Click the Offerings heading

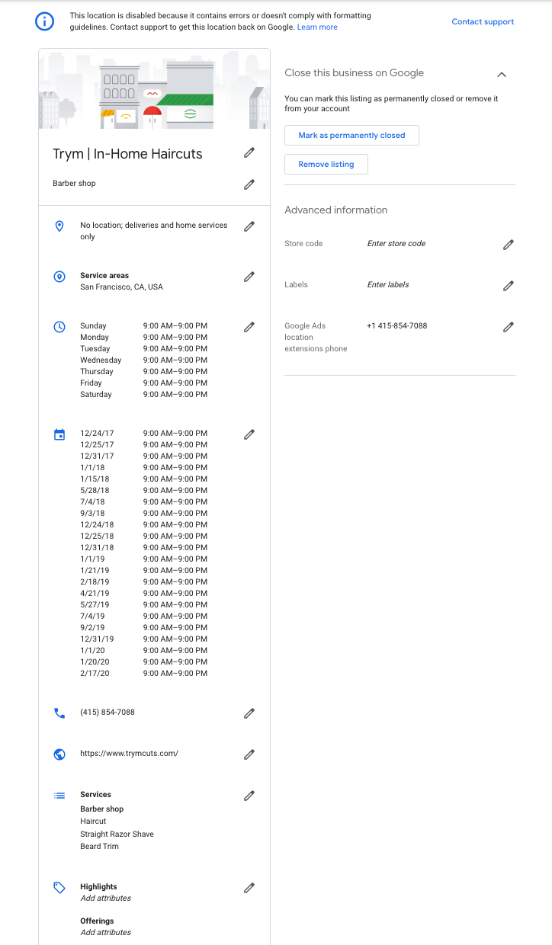click(x=97, y=921)
